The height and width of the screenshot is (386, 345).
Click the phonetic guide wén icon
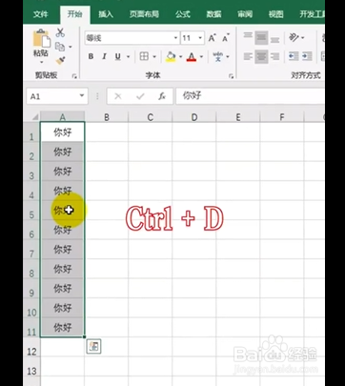click(218, 56)
